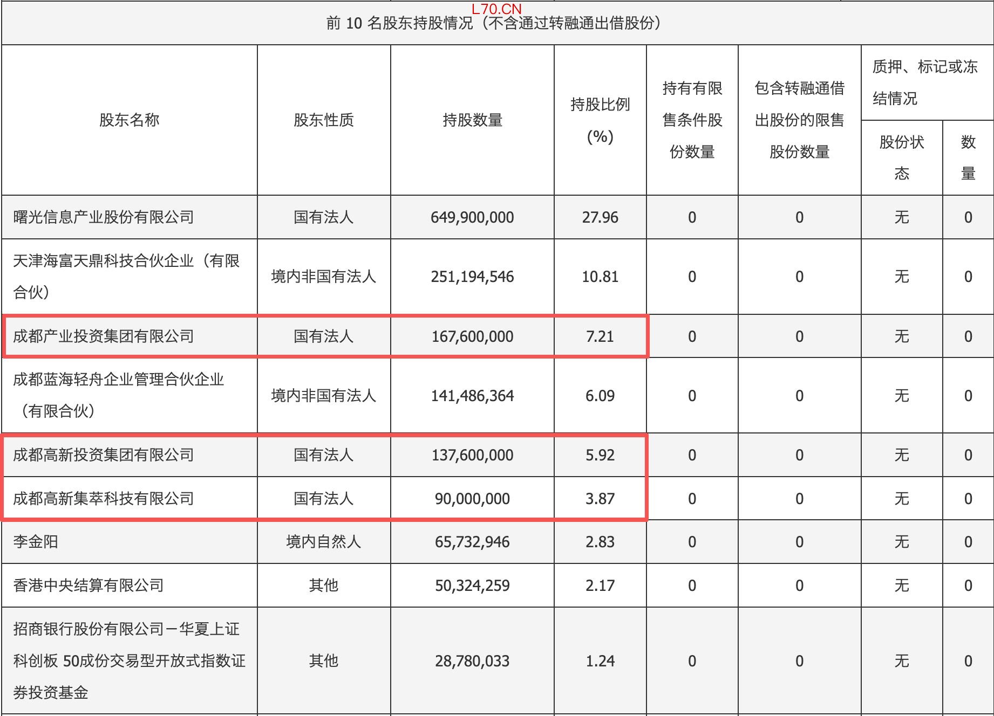Screen dimensions: 994x716
Task: Click 国有法人 in the 成都高新投资集团 row
Action: pyautogui.click(x=324, y=455)
